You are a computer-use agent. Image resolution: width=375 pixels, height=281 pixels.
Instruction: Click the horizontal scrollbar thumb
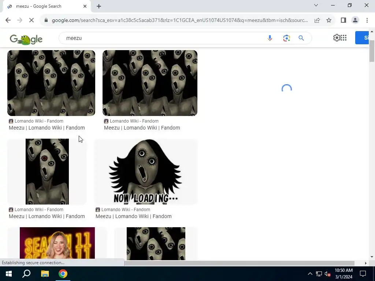(239, 263)
